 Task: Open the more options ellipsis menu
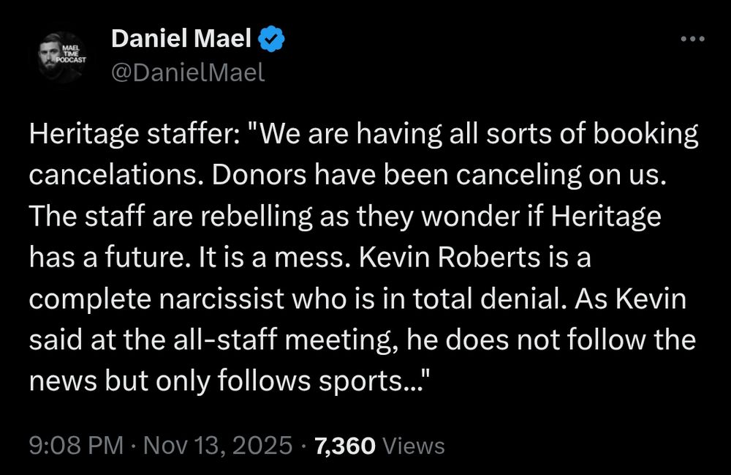(x=692, y=39)
